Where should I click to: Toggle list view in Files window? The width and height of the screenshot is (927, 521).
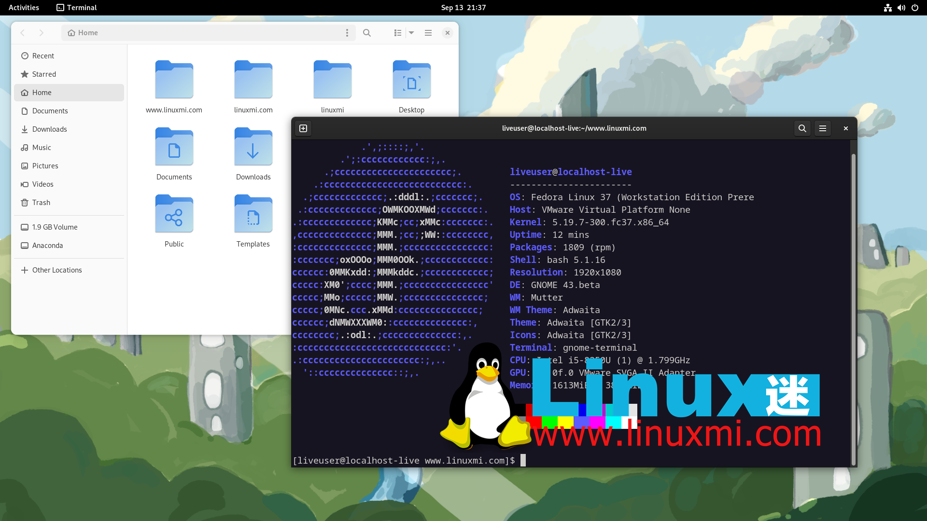[398, 33]
